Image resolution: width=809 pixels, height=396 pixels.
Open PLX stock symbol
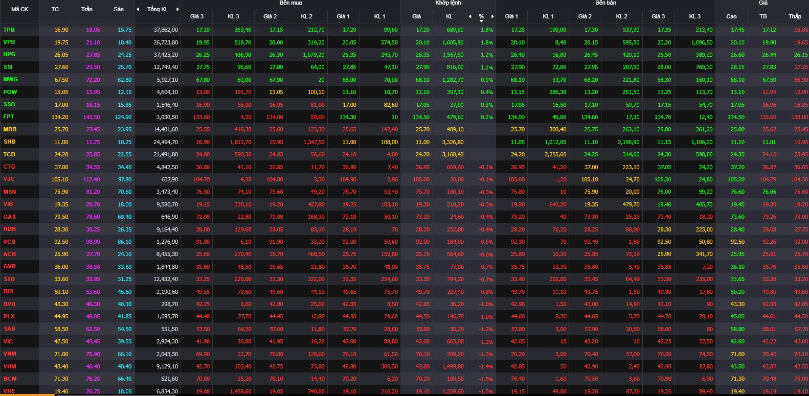pyautogui.click(x=9, y=316)
